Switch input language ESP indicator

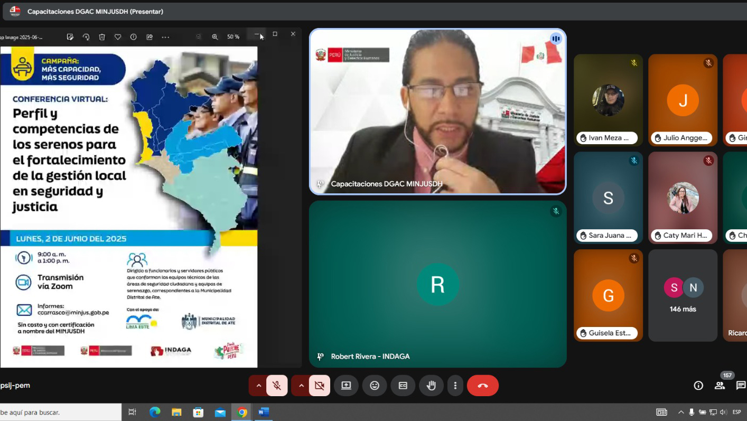pyautogui.click(x=737, y=412)
